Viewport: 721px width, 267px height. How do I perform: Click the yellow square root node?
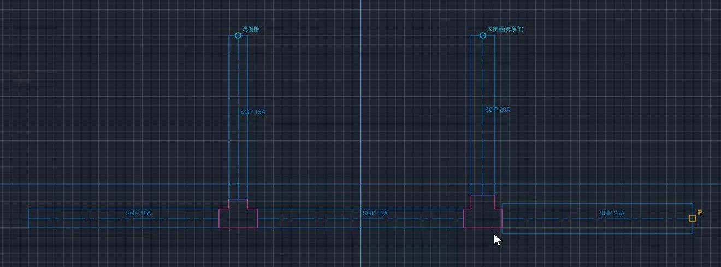(693, 219)
